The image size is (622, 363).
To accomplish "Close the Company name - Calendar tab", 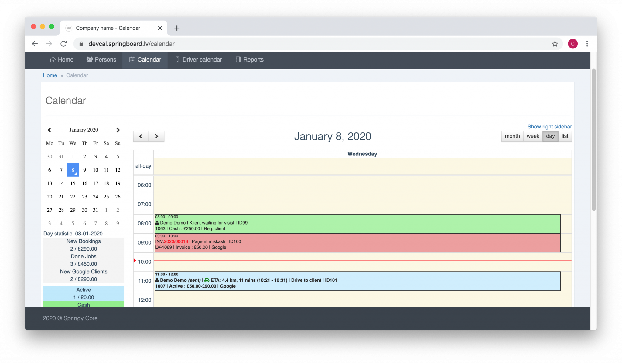I will pyautogui.click(x=160, y=28).
